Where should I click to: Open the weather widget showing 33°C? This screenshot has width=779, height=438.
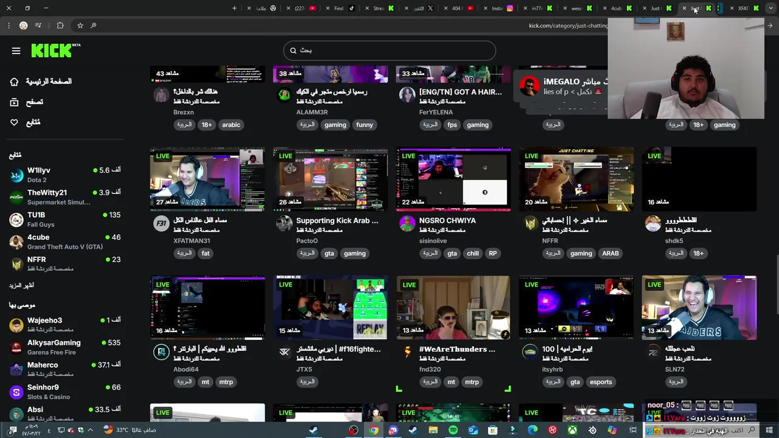(x=129, y=430)
